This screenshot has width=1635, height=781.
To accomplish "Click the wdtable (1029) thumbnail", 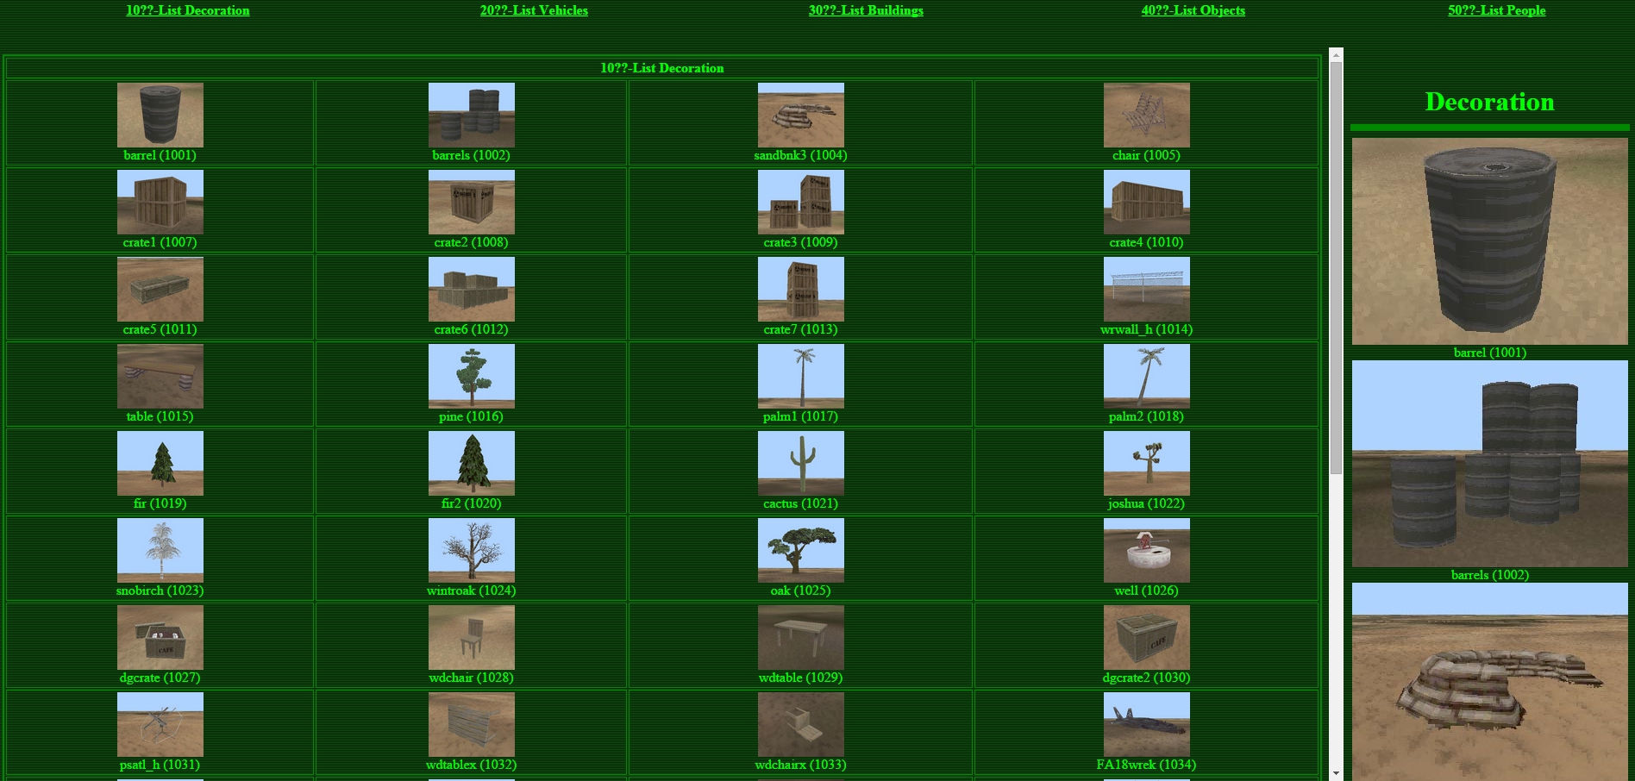I will click(x=801, y=637).
